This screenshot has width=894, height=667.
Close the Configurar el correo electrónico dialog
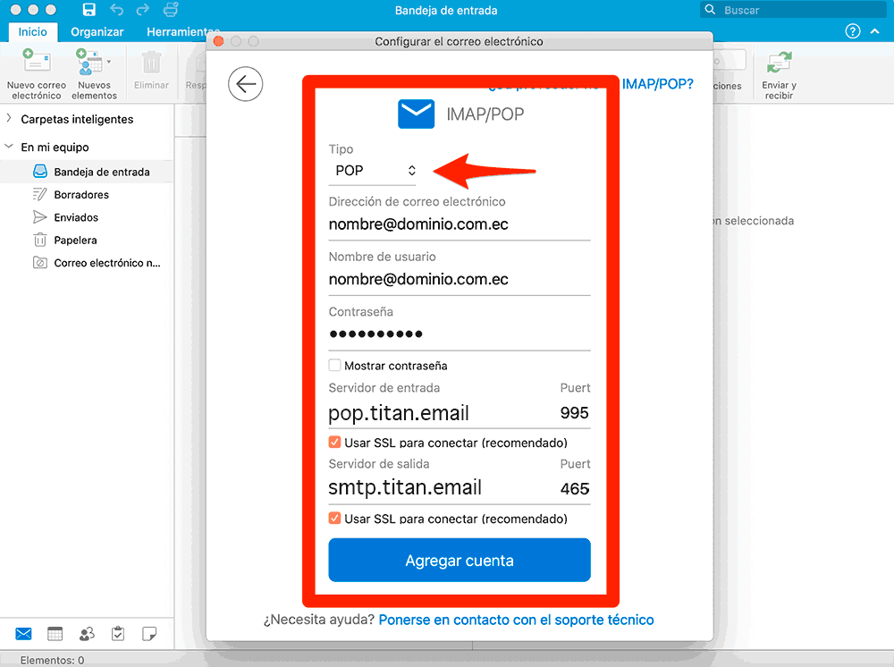pos(218,41)
